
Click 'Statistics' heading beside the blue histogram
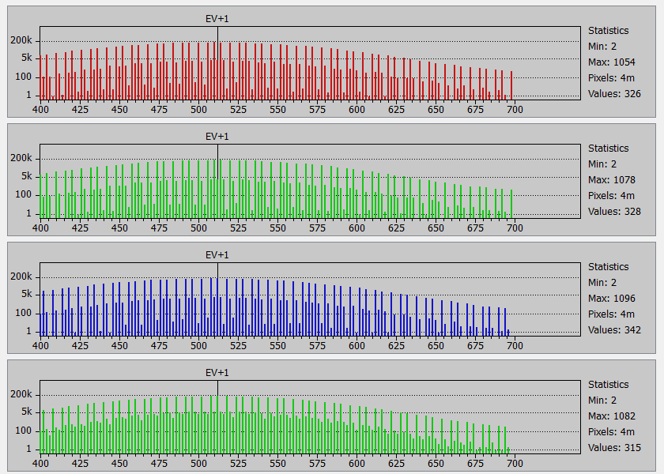pyautogui.click(x=608, y=267)
